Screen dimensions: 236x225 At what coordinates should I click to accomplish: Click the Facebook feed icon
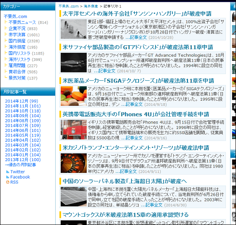[x=8, y=177]
